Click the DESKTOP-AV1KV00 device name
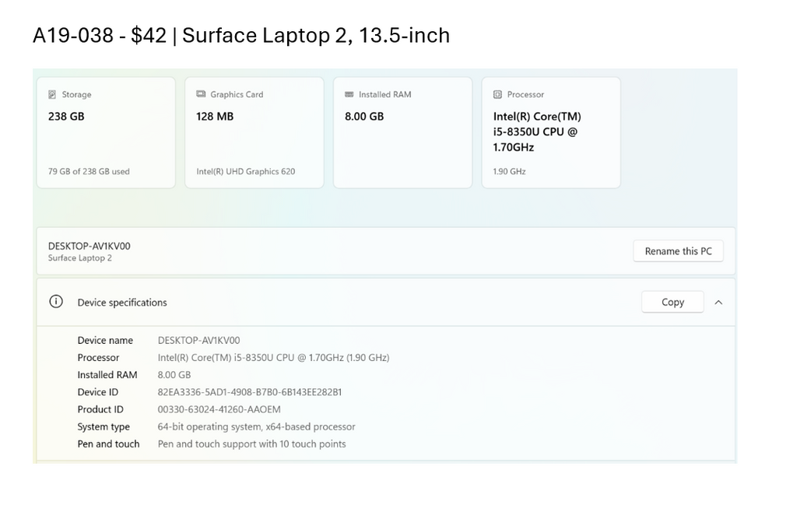The image size is (797, 515). 88,244
